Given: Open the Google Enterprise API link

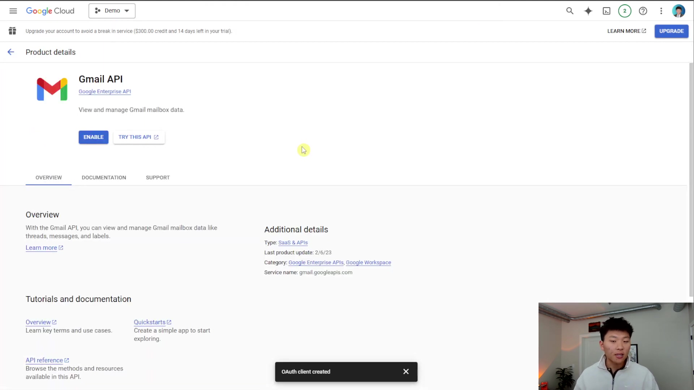Looking at the screenshot, I should [x=105, y=91].
